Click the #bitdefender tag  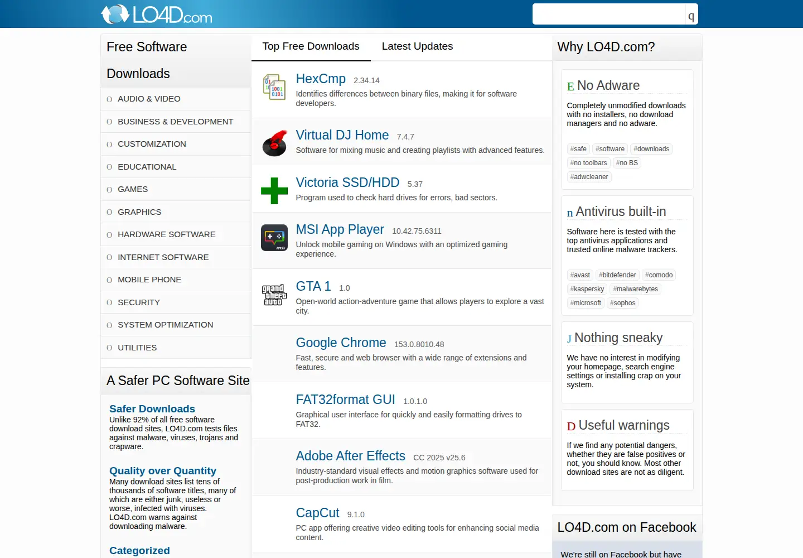point(617,275)
